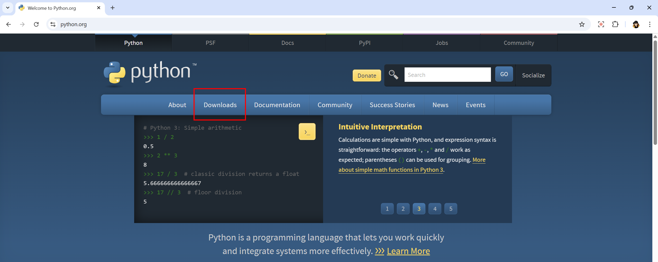Select slide 1 in the code carousel
The height and width of the screenshot is (262, 658).
(x=387, y=209)
